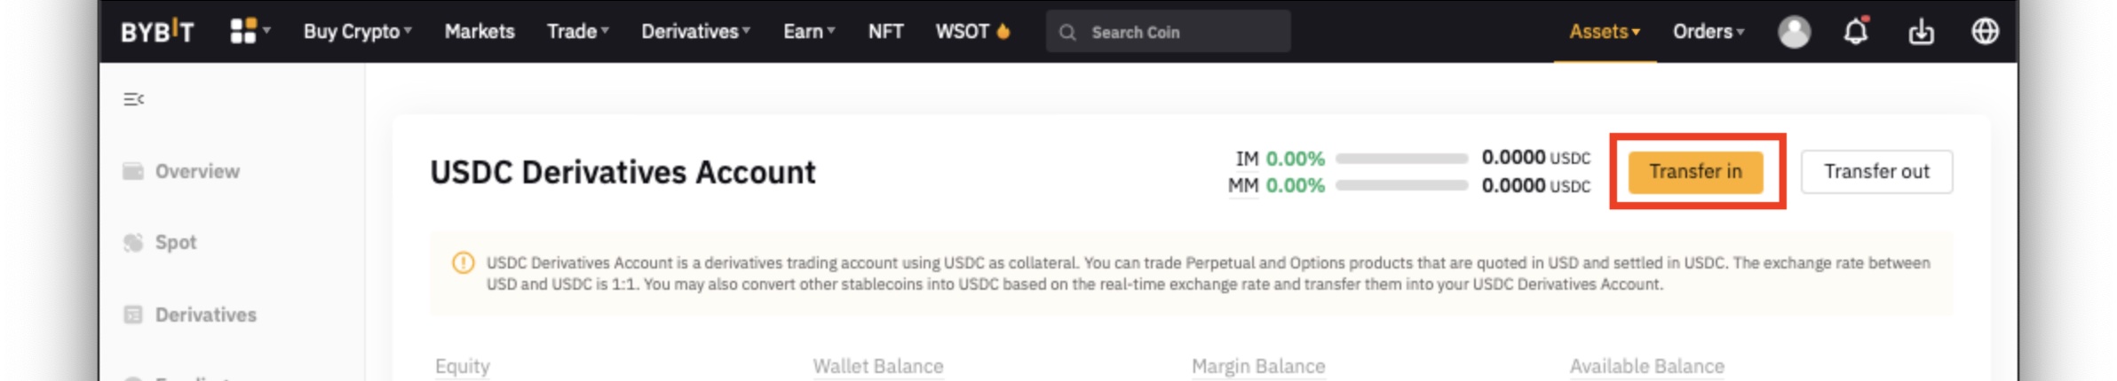Expand the Earn dropdown
The height and width of the screenshot is (381, 2117).
[x=808, y=32]
